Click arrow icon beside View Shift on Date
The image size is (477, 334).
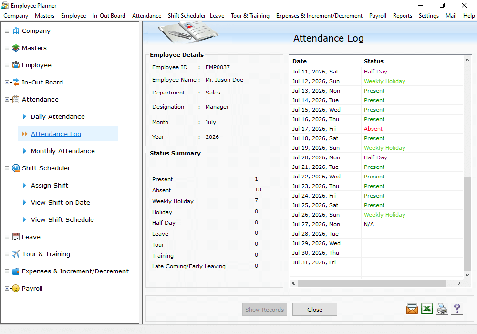pyautogui.click(x=25, y=203)
